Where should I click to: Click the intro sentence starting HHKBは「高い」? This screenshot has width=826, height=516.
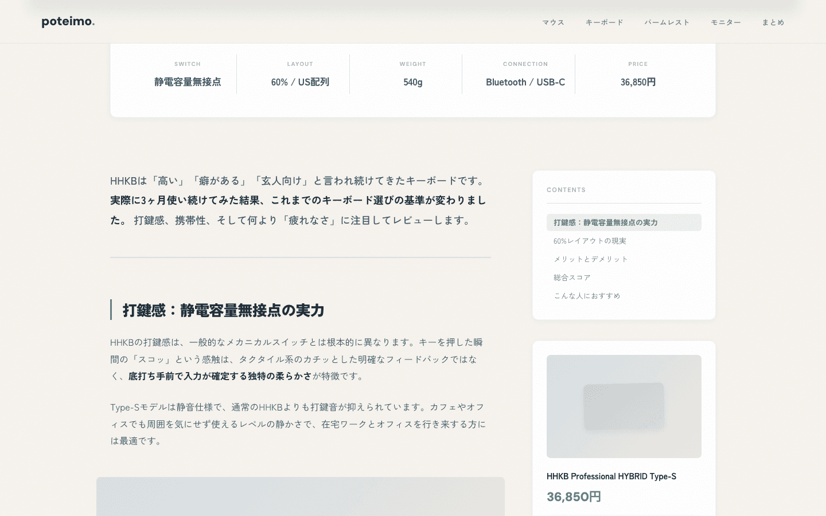point(299,181)
